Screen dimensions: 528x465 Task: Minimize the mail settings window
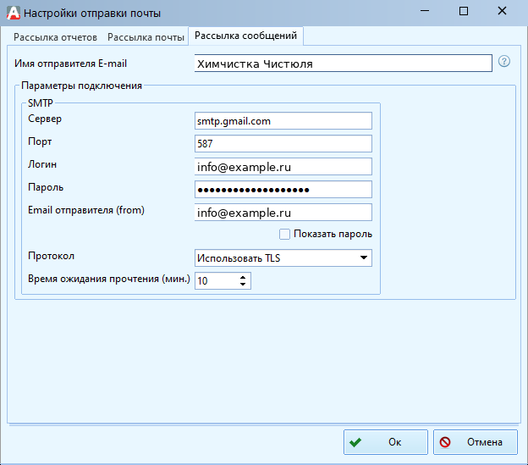[x=425, y=11]
